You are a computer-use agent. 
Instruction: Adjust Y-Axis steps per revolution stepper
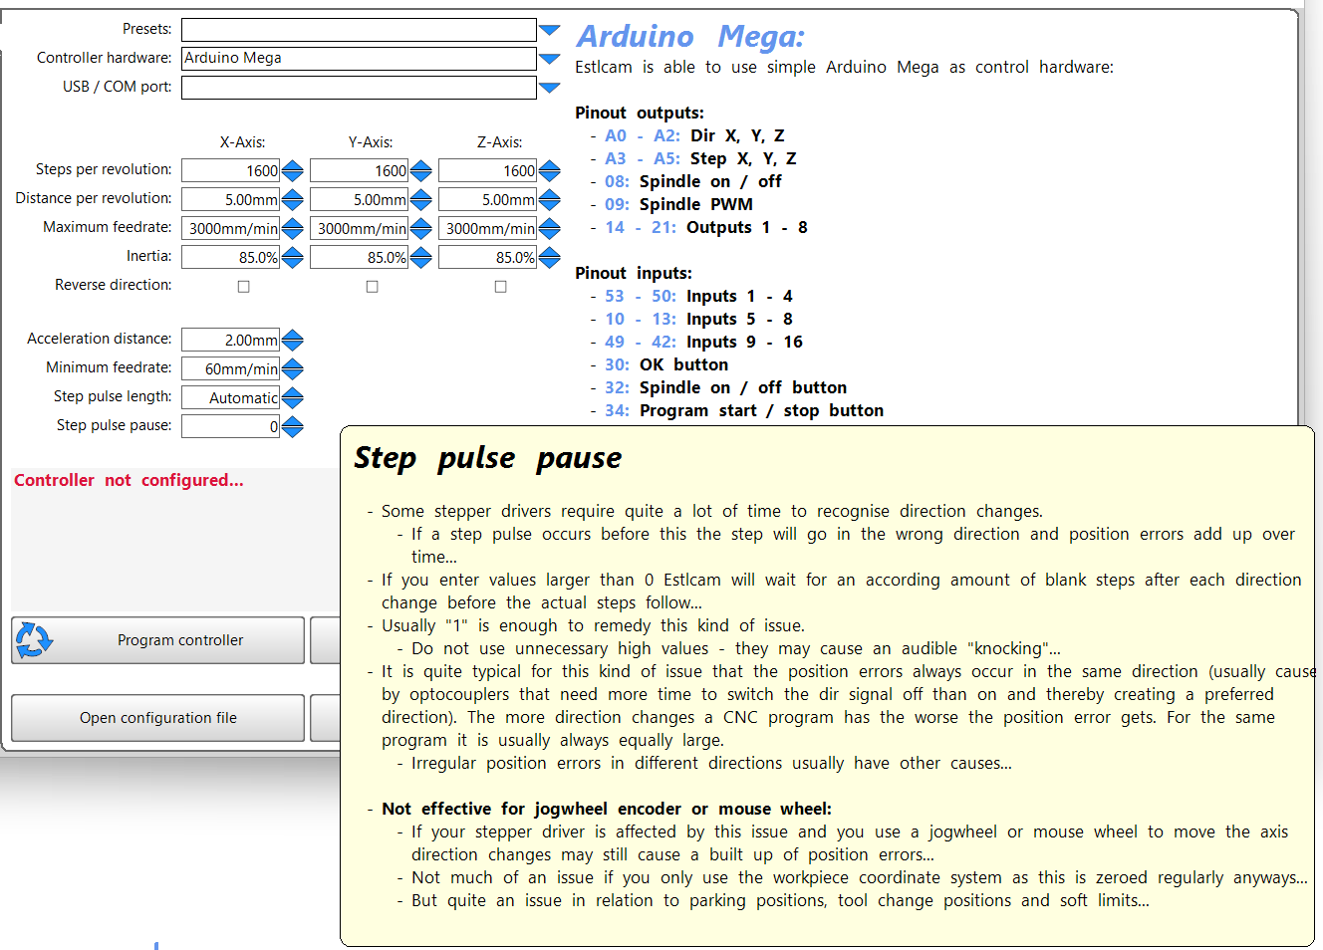click(x=420, y=171)
